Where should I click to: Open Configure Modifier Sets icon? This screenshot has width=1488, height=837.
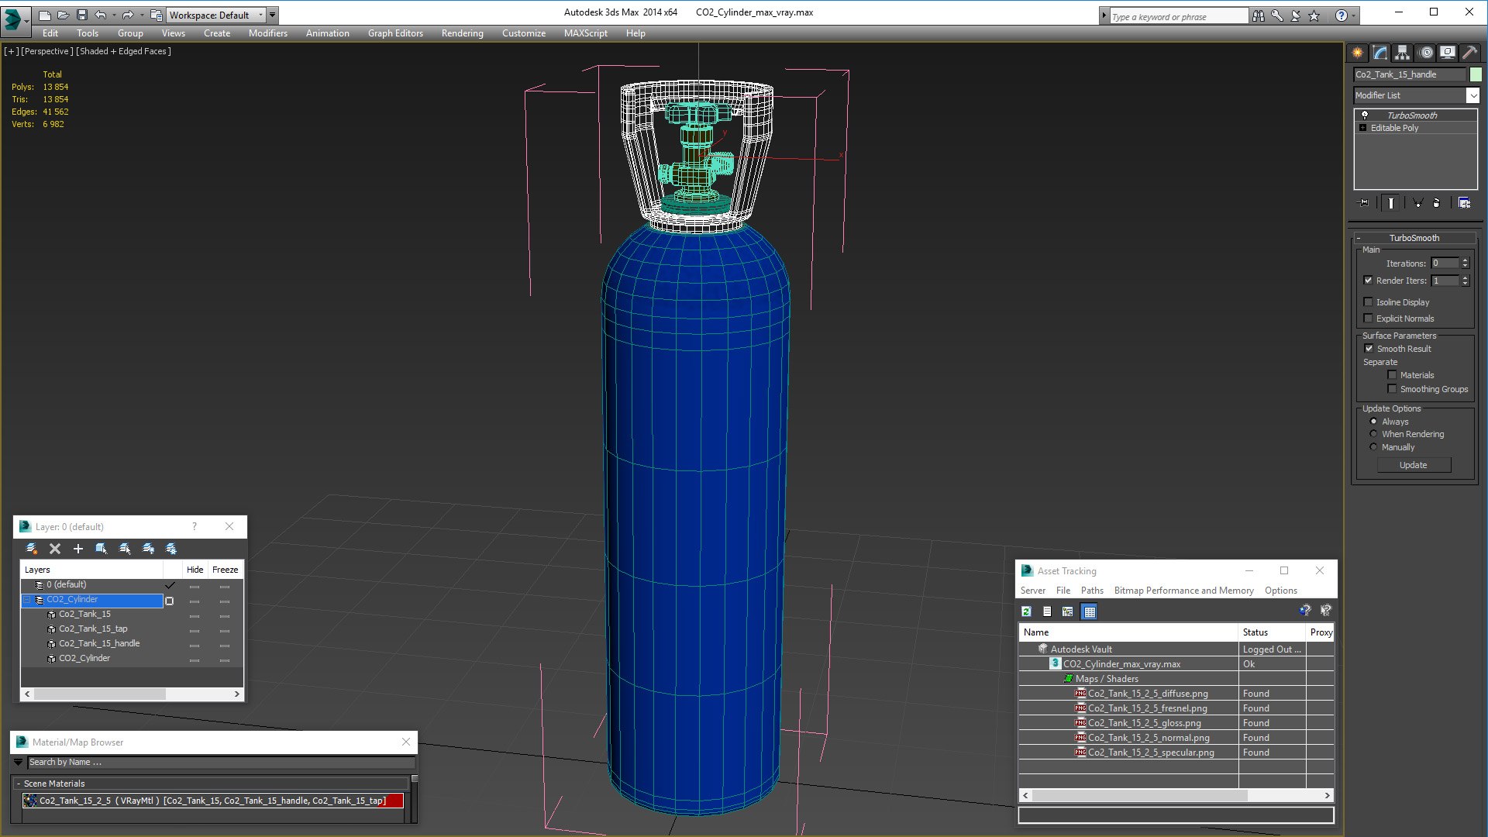pyautogui.click(x=1464, y=203)
